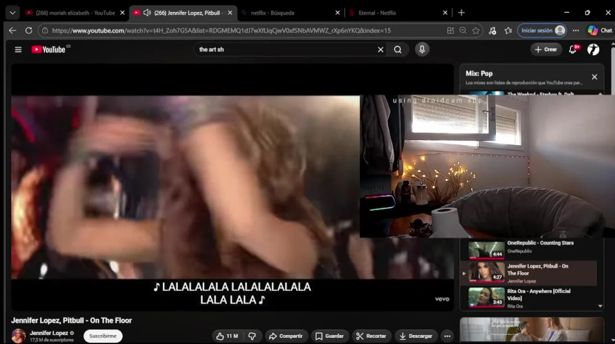615x344 pixels.
Task: Clip the video with Recortar
Action: coord(372,336)
